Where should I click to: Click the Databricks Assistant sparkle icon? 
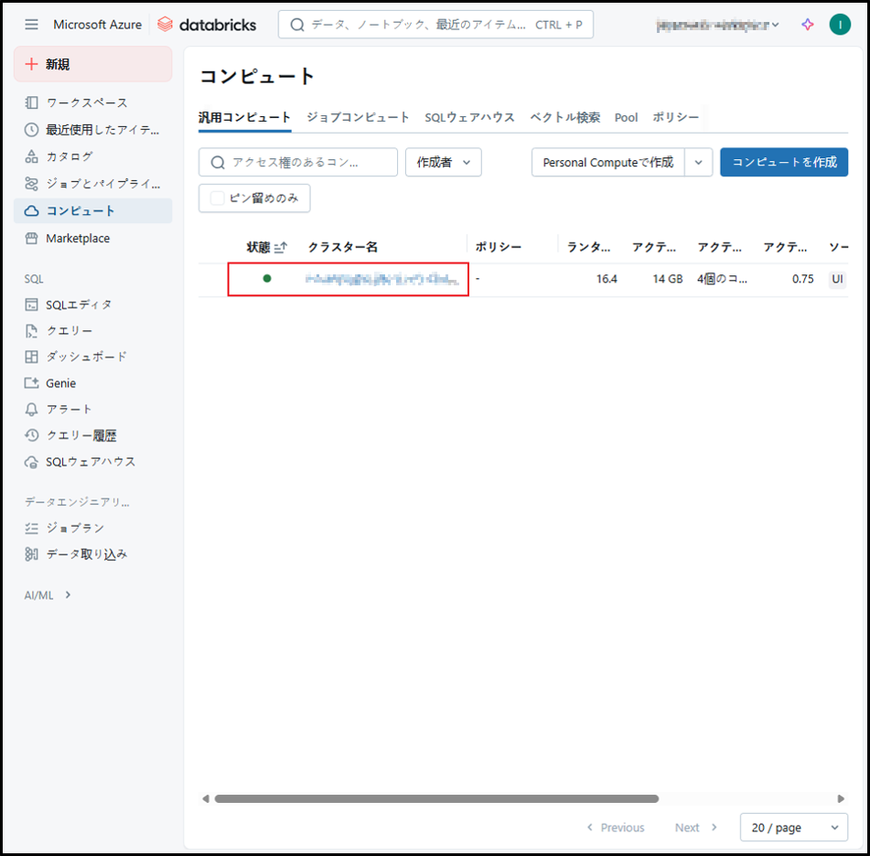click(807, 25)
